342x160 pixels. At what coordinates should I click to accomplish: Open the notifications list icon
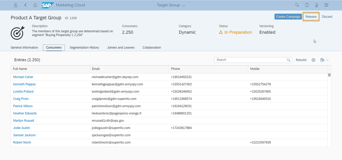(326, 5)
